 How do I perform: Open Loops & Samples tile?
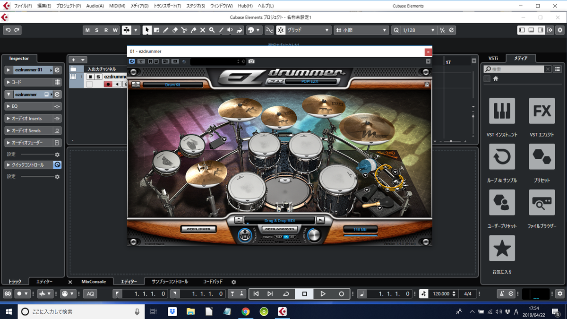coord(502,157)
